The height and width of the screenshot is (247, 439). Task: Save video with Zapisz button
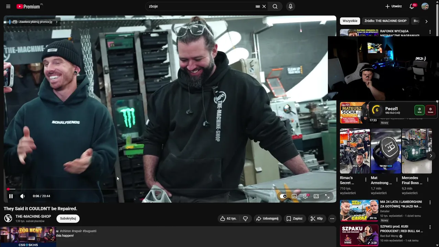(295, 219)
